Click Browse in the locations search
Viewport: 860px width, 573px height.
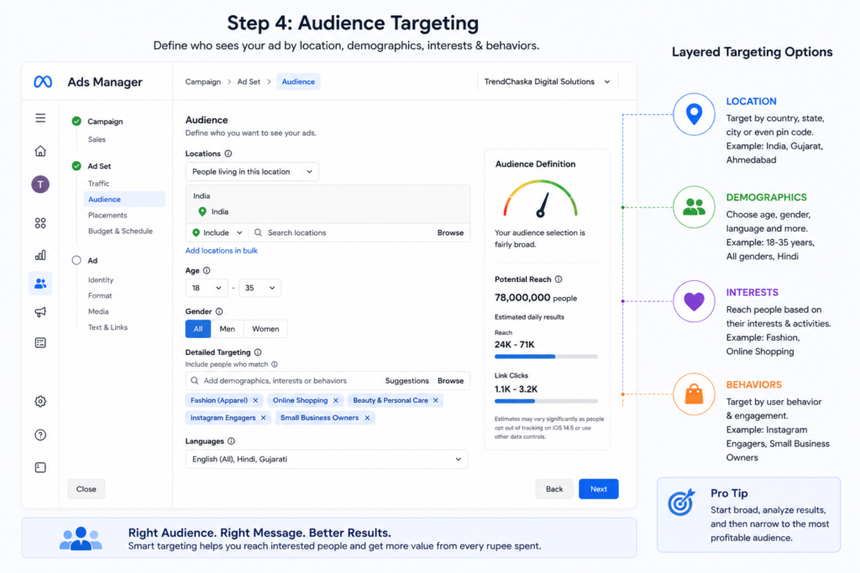(450, 233)
